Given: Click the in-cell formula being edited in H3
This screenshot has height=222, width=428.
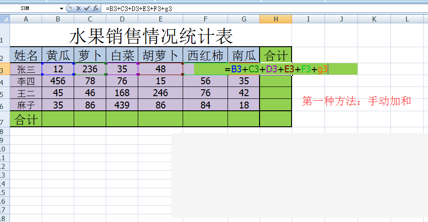Looking at the screenshot, I should (276, 69).
